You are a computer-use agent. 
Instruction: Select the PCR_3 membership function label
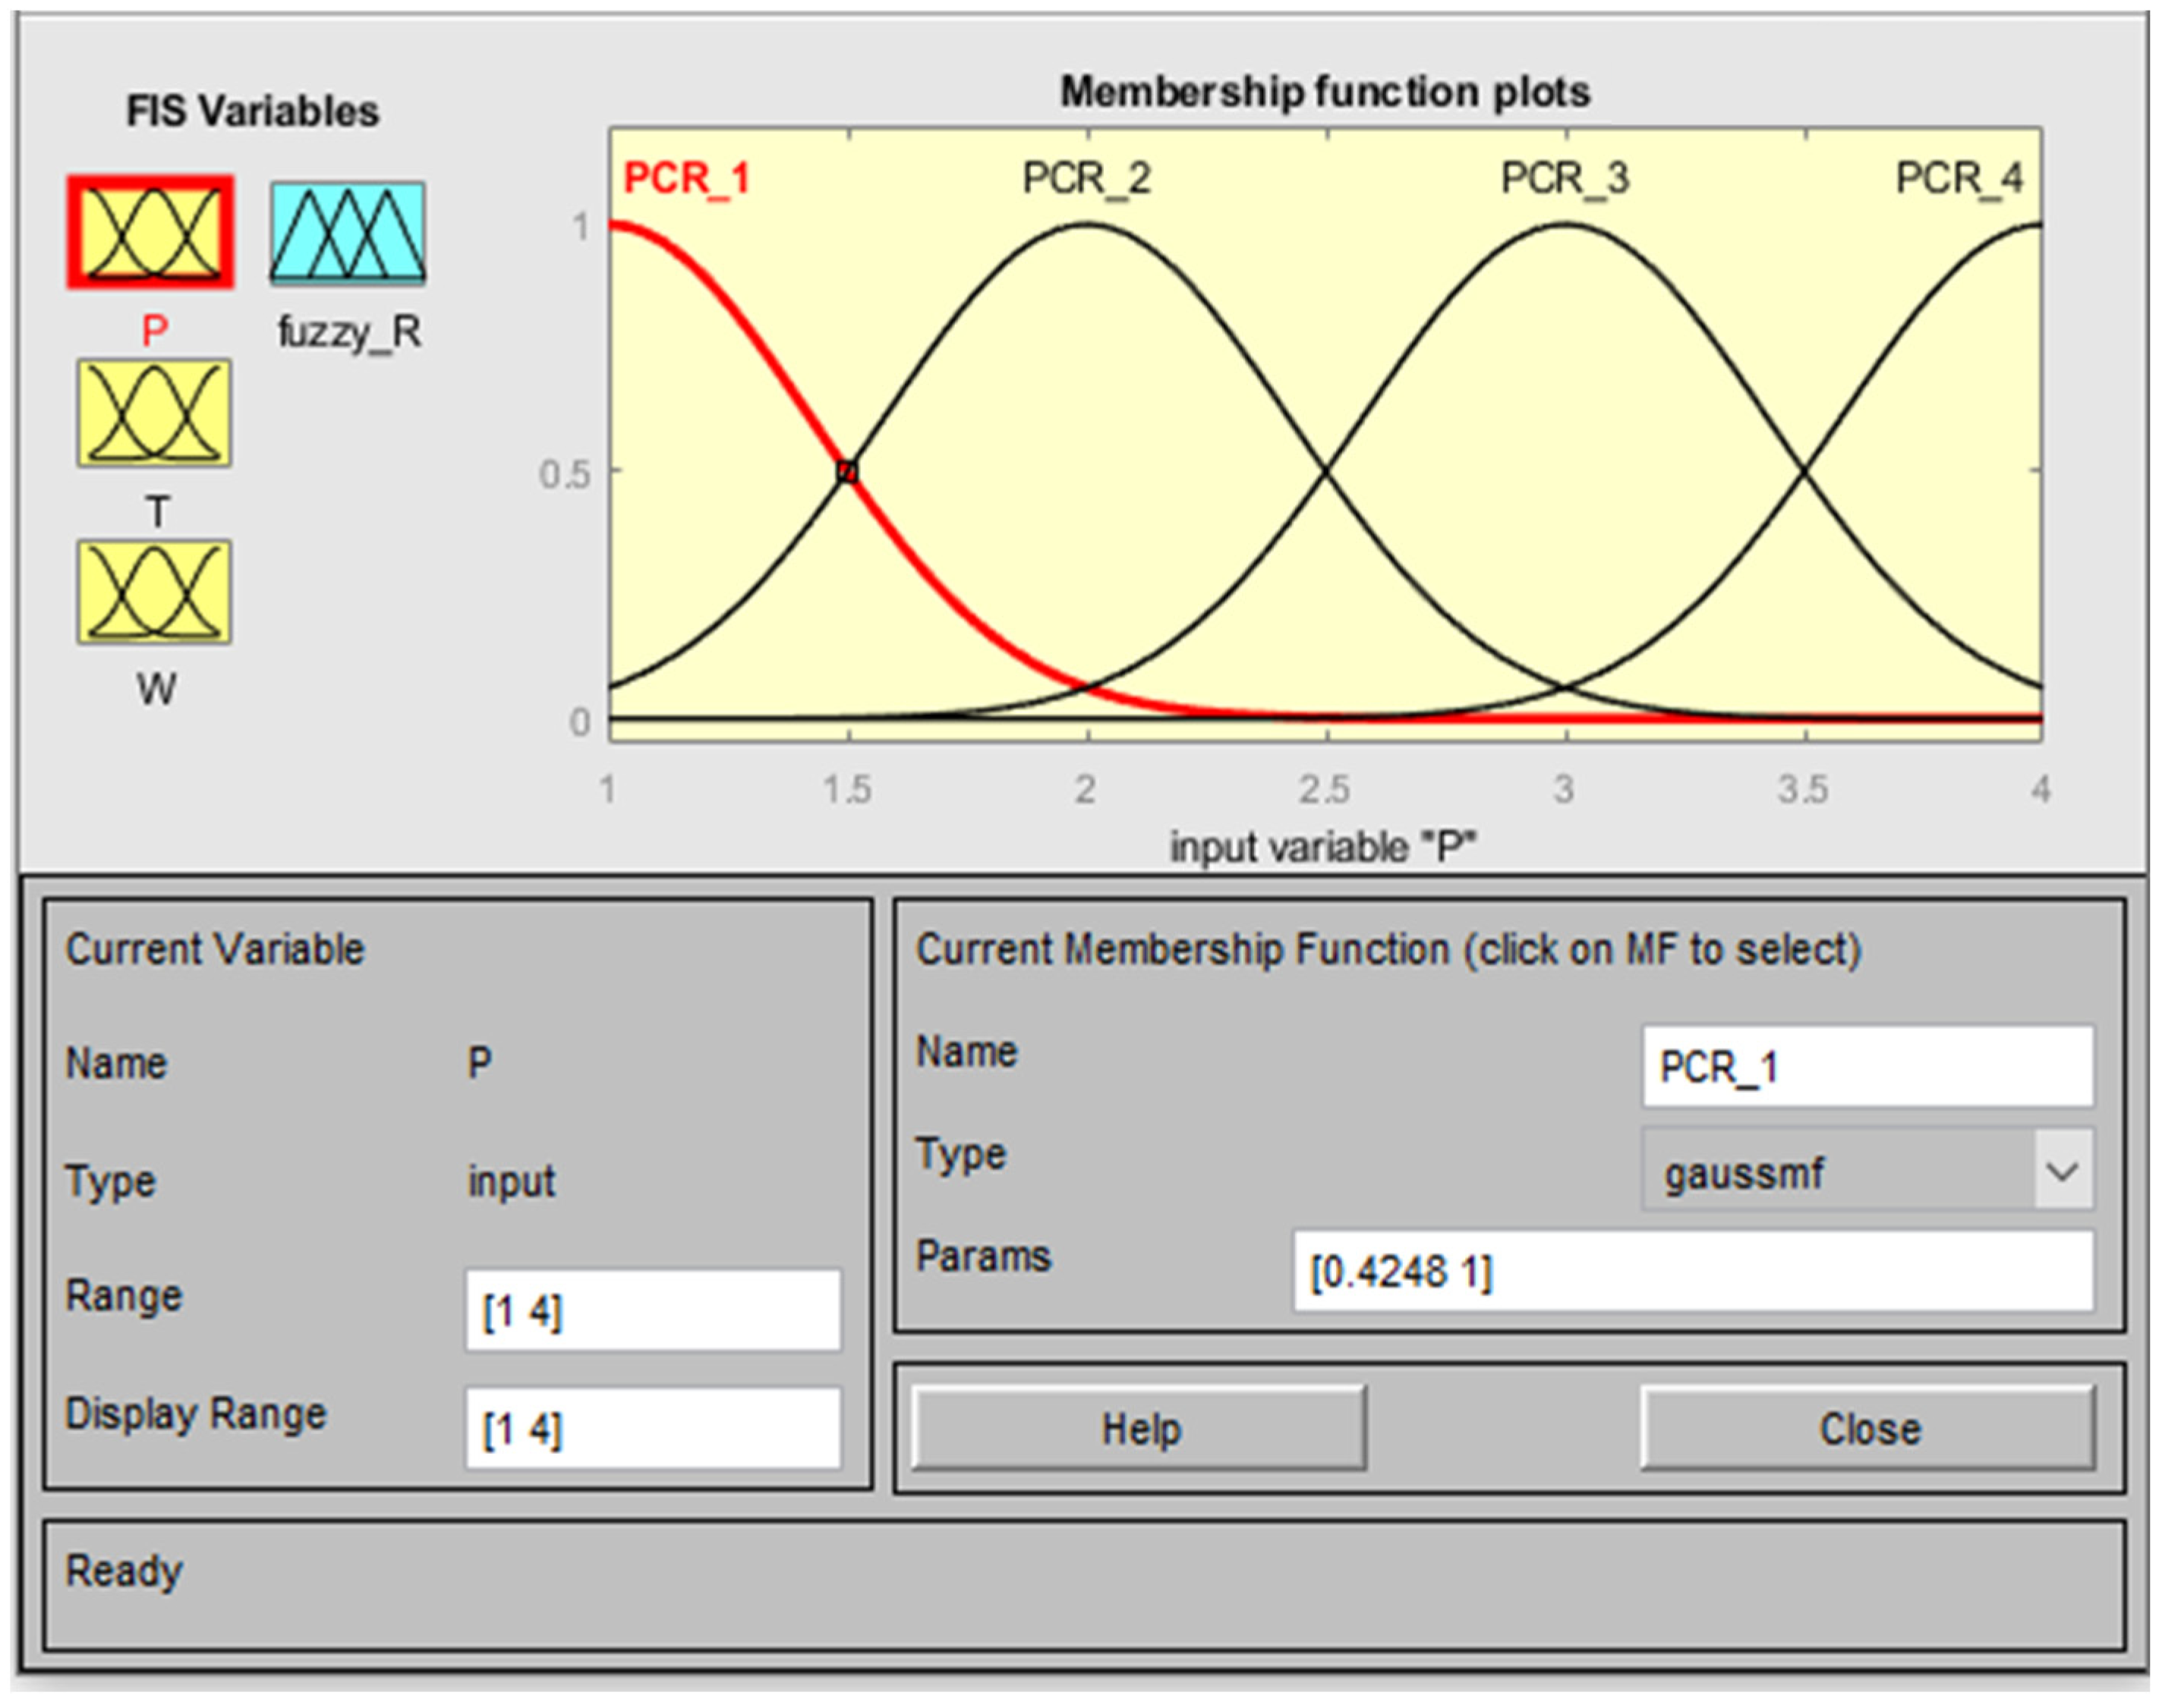pyautogui.click(x=1565, y=179)
